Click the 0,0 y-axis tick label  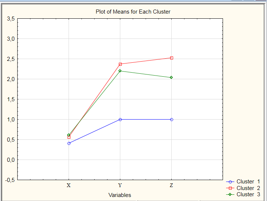pos(11,160)
